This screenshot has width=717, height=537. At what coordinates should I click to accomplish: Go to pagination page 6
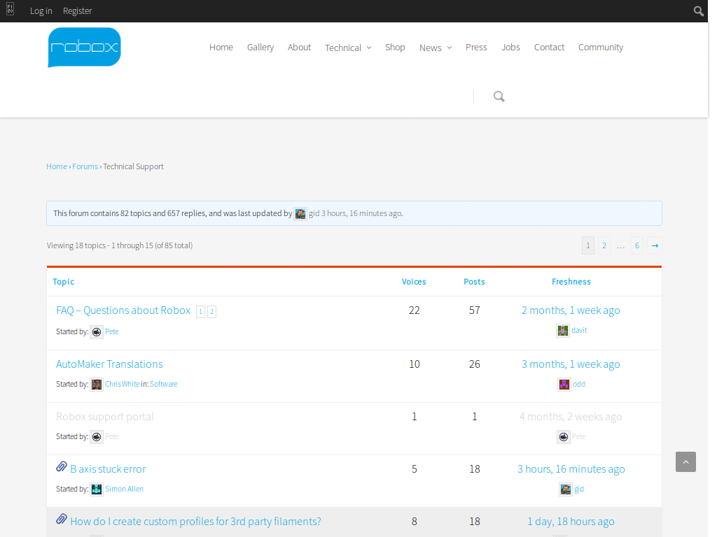click(x=637, y=245)
